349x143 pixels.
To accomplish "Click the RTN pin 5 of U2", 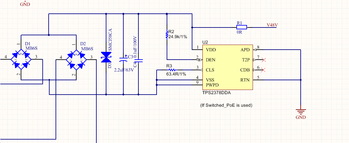I will pyautogui.click(x=258, y=80).
